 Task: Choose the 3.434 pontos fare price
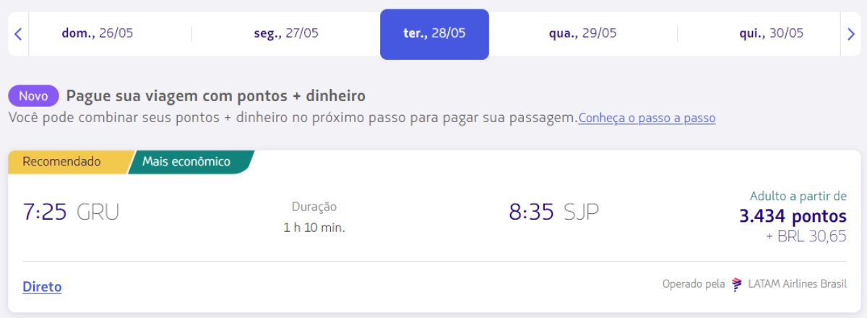pos(793,216)
